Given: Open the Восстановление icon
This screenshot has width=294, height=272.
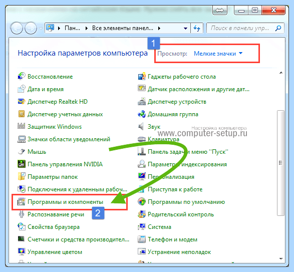Looking at the screenshot, I should [22, 76].
